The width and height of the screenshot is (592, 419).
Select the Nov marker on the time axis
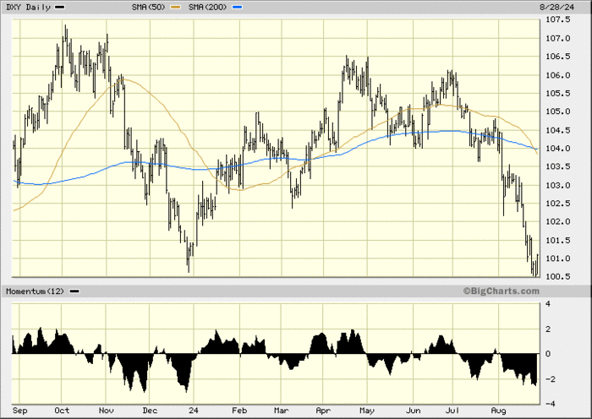tap(107, 411)
